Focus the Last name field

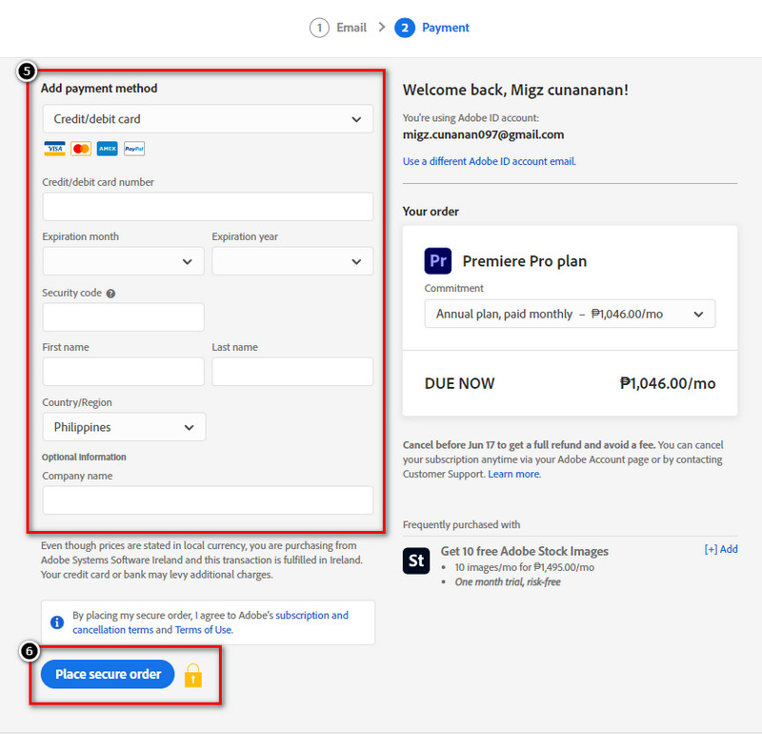pyautogui.click(x=292, y=372)
